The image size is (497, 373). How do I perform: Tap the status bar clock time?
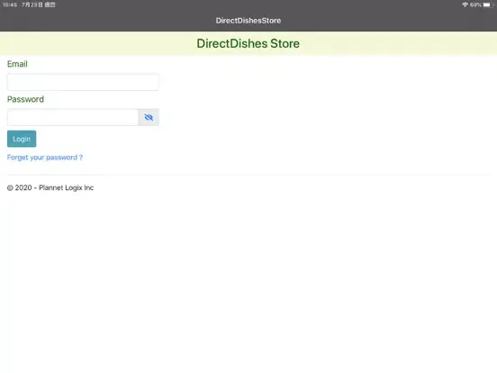click(x=10, y=5)
